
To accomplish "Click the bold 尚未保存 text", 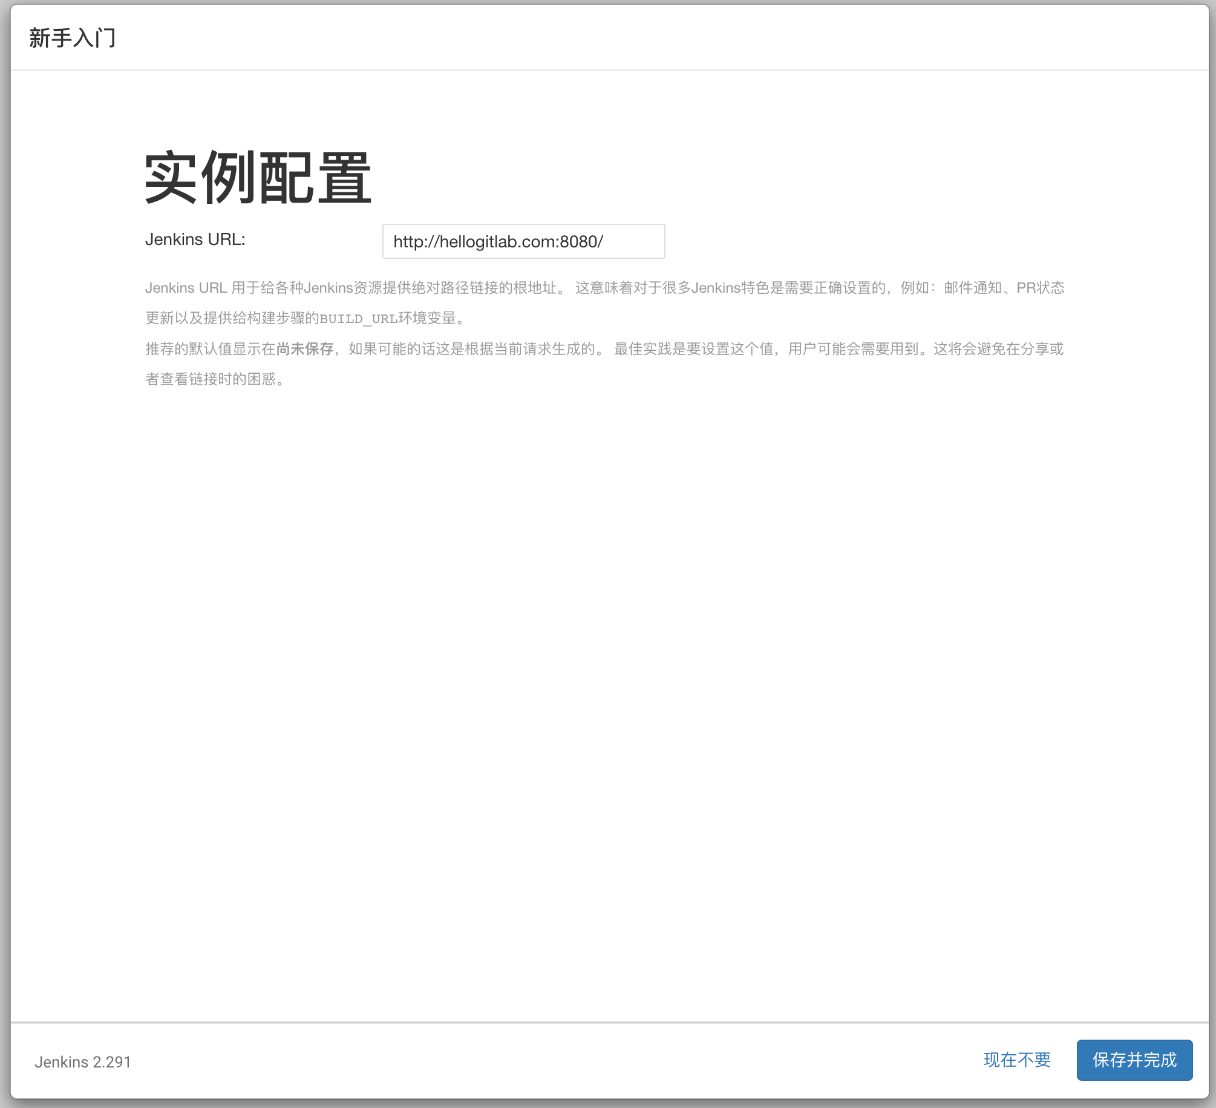I will [305, 349].
